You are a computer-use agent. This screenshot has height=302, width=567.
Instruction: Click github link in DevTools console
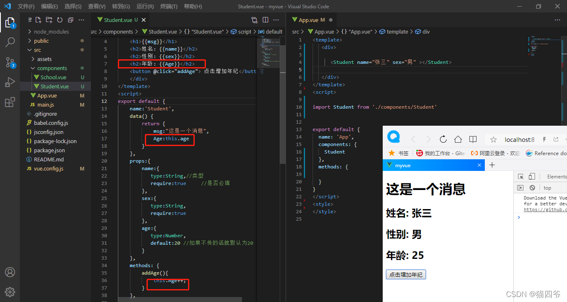[x=545, y=209]
